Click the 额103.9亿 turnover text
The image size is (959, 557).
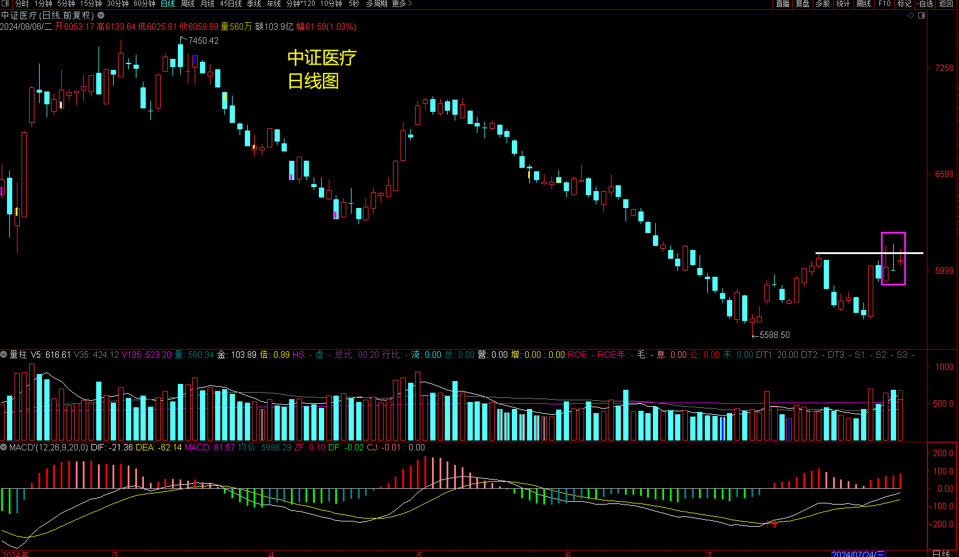click(274, 27)
